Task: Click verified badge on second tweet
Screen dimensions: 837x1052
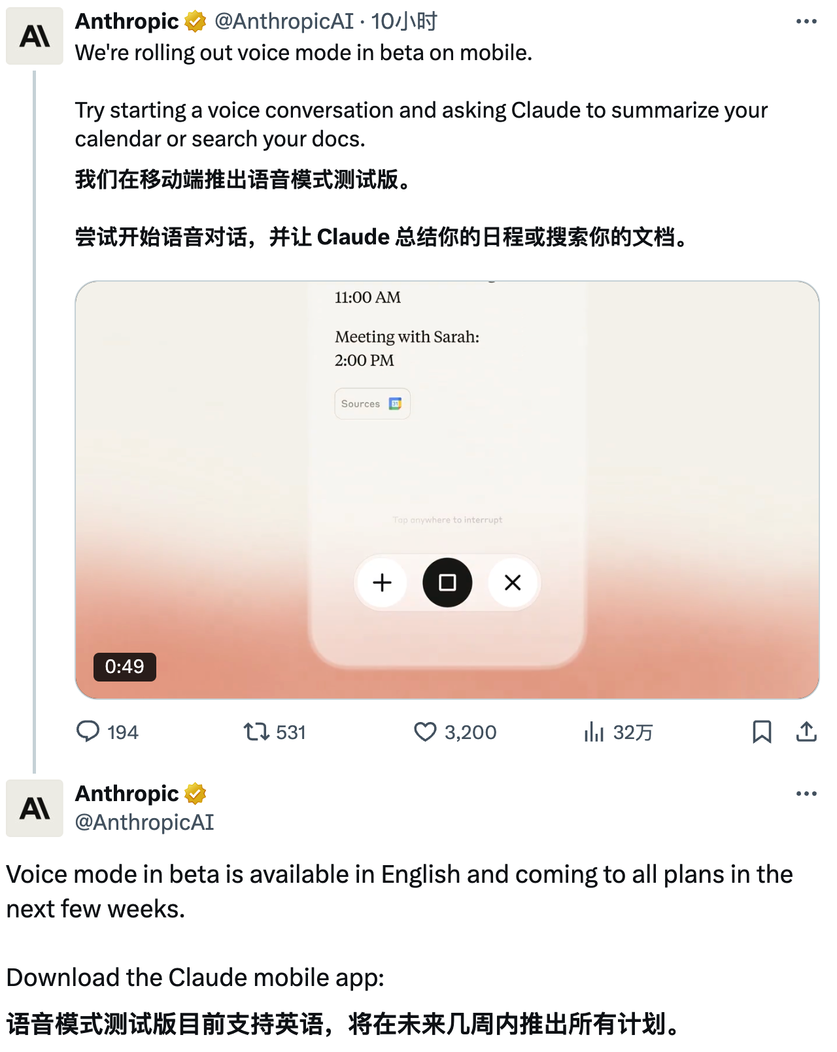Action: (195, 794)
